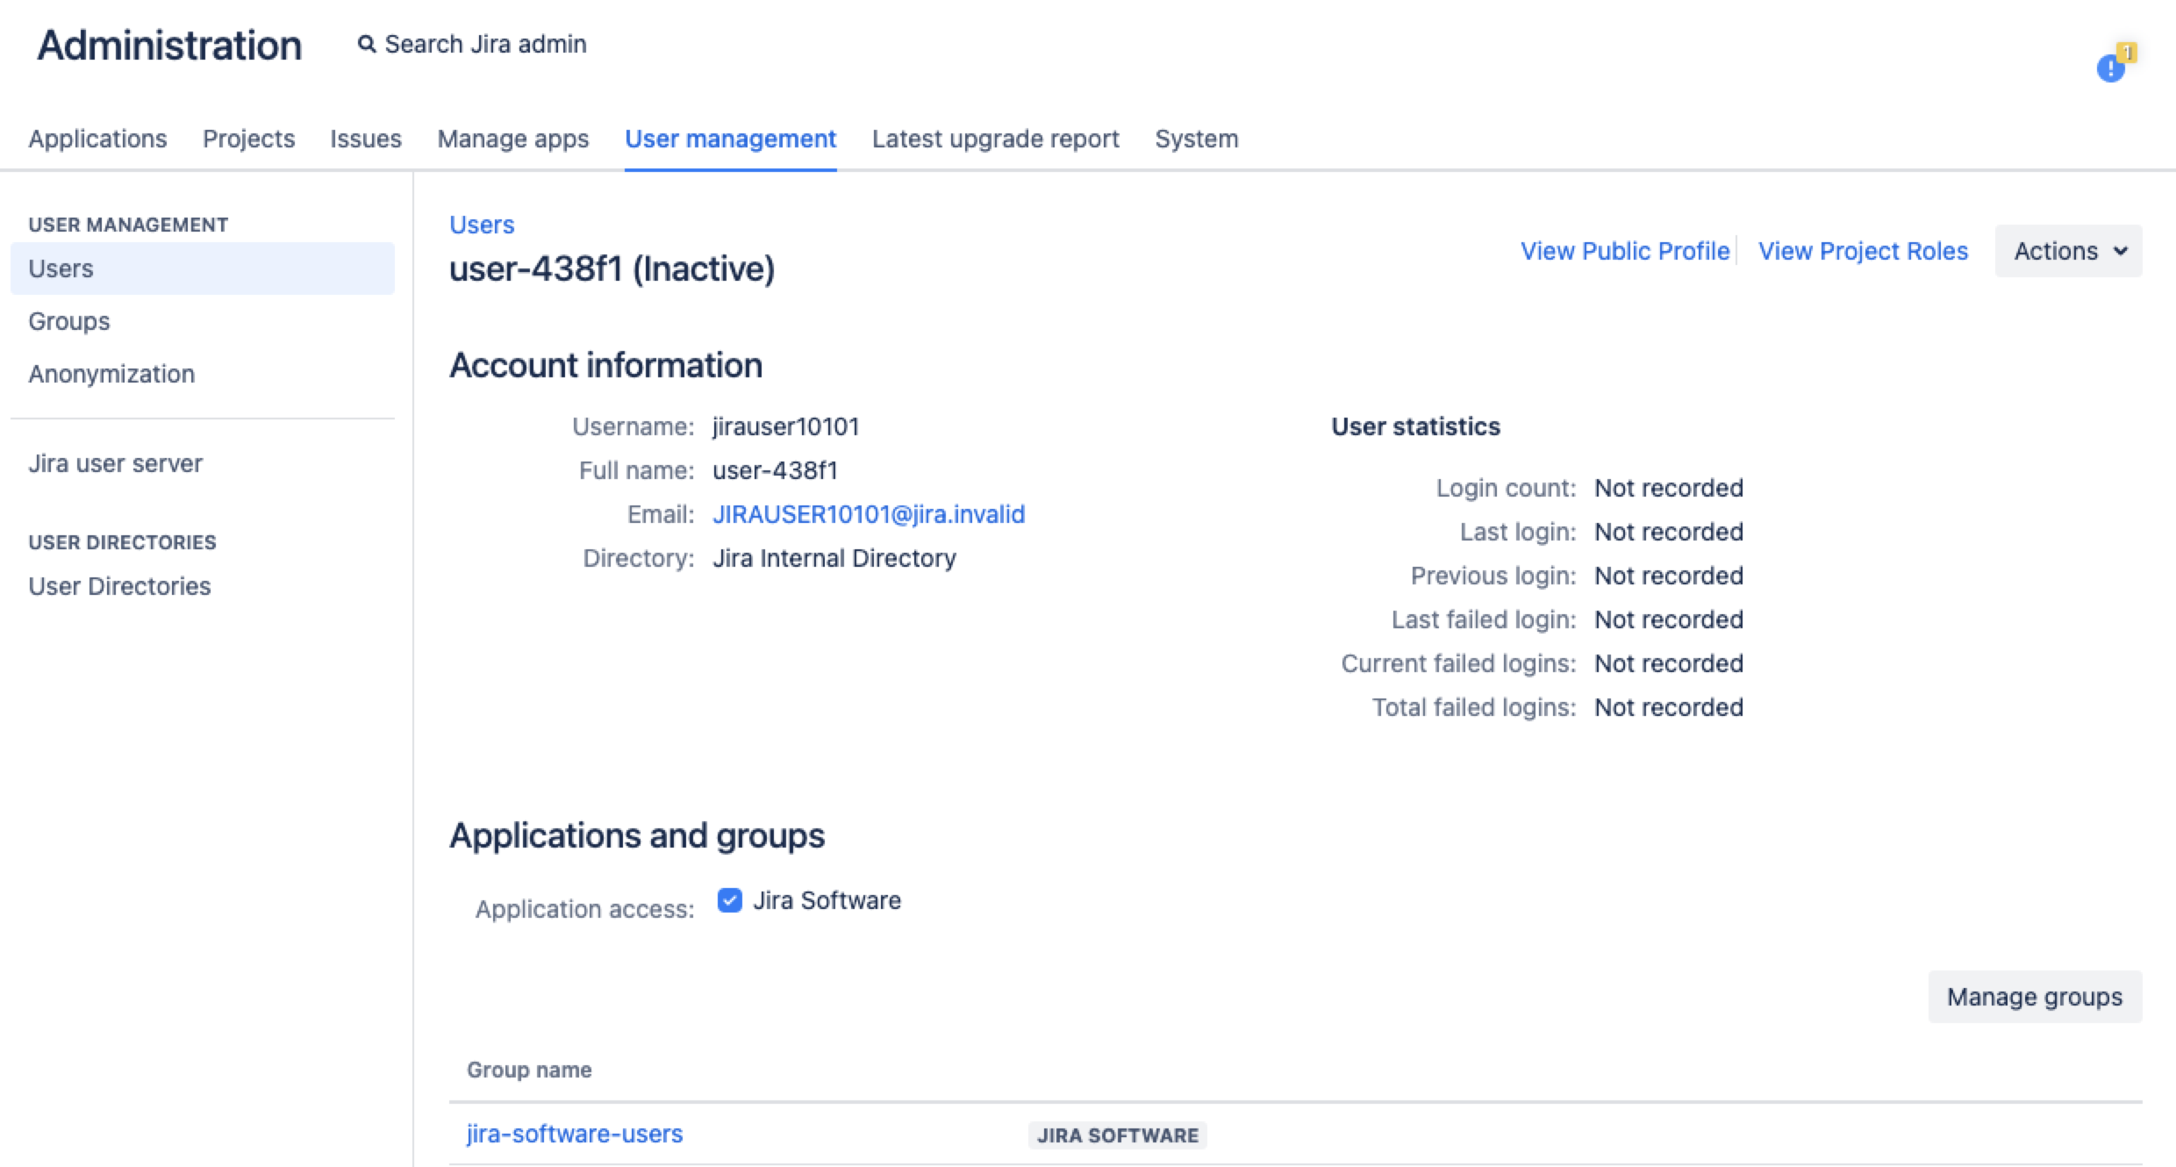Click the jira-software-users group link
Image resolution: width=2176 pixels, height=1167 pixels.
[576, 1133]
